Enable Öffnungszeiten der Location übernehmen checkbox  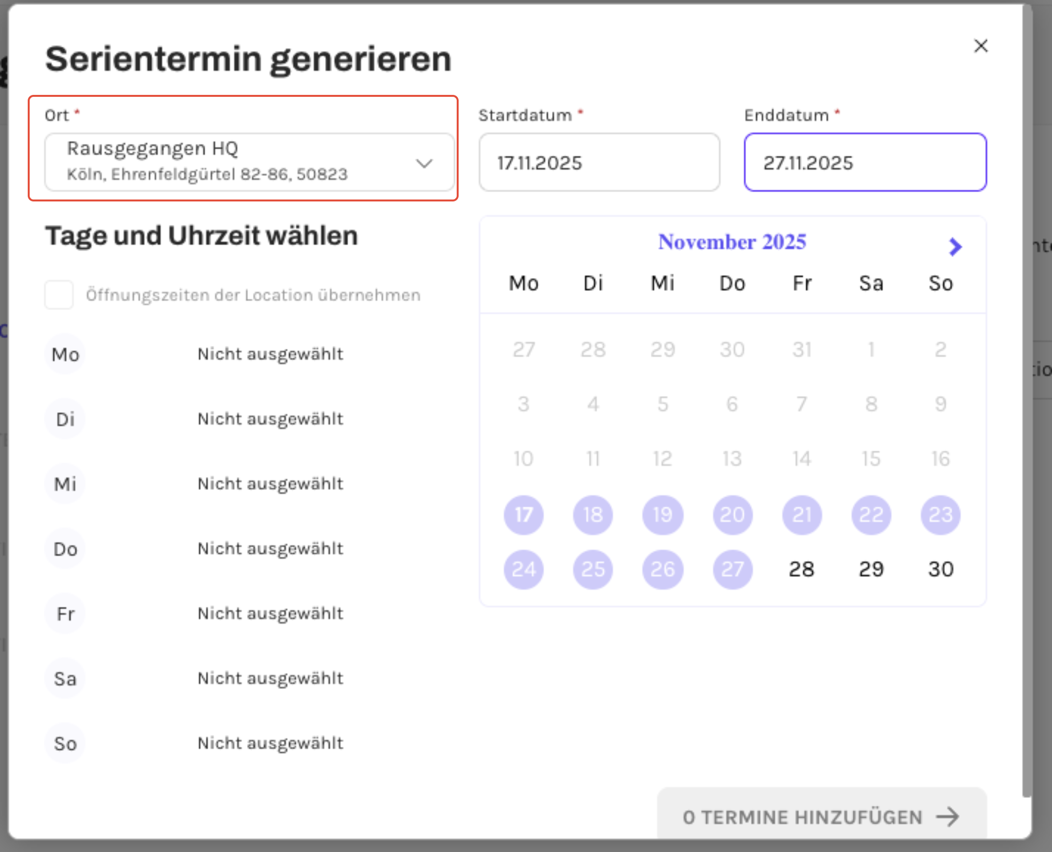coord(59,295)
